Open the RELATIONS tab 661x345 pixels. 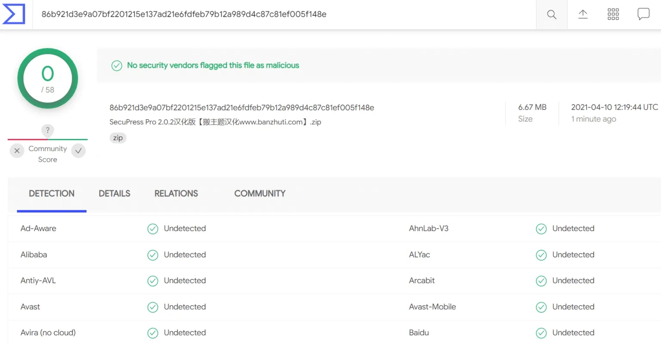(176, 194)
